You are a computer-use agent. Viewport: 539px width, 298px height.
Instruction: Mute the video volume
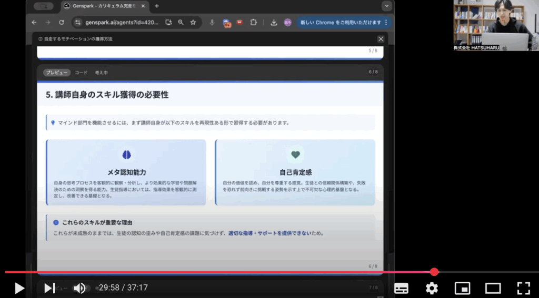pos(79,288)
